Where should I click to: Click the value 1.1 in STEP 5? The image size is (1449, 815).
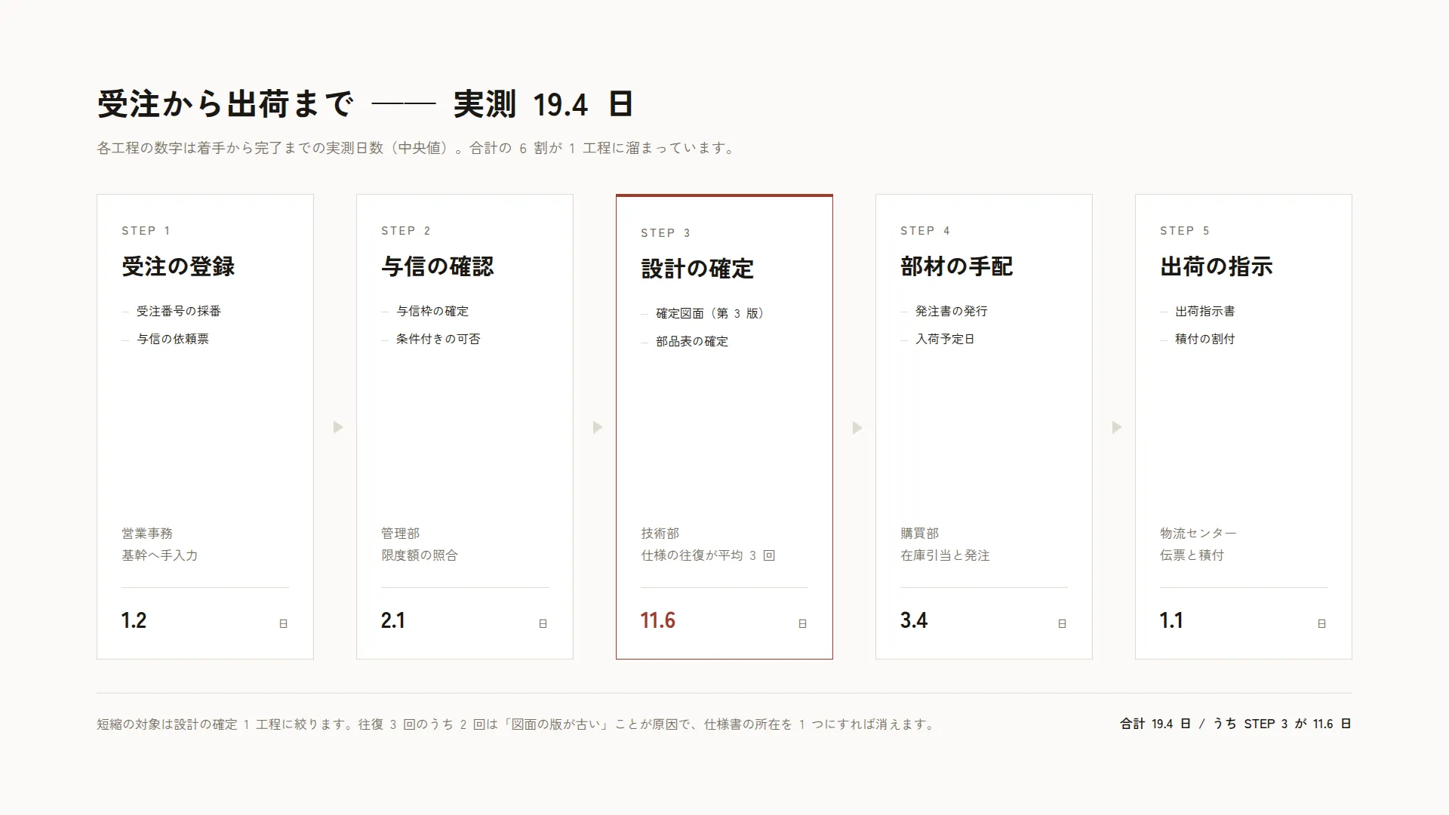click(1171, 620)
